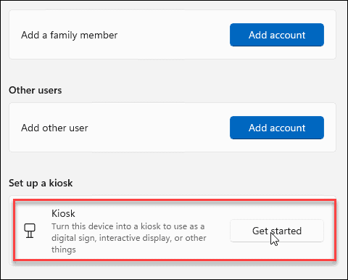
Task: Click the 'Set up a kiosk' heading
Action: point(41,183)
